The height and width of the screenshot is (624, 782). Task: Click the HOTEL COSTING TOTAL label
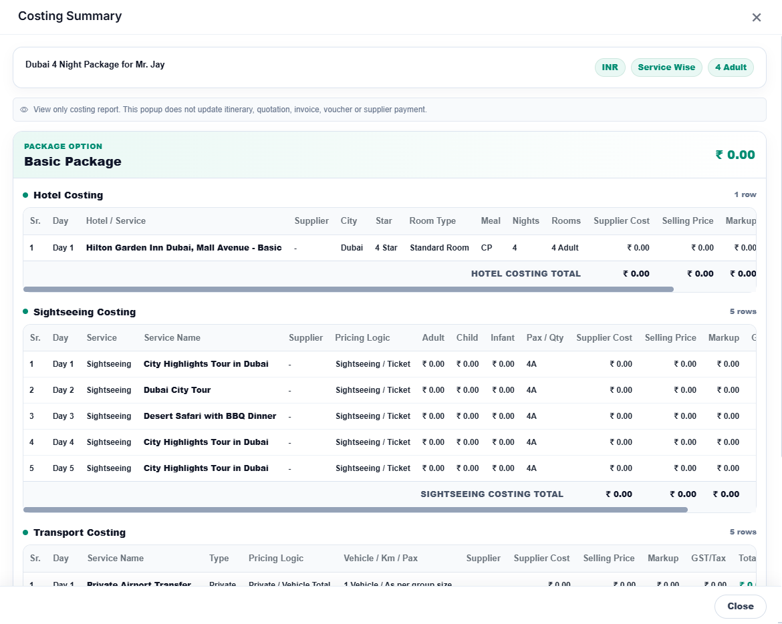(525, 274)
